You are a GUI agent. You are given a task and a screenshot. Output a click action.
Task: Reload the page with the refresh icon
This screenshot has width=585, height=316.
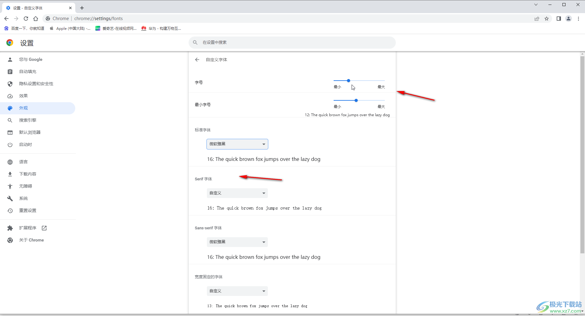coord(26,19)
